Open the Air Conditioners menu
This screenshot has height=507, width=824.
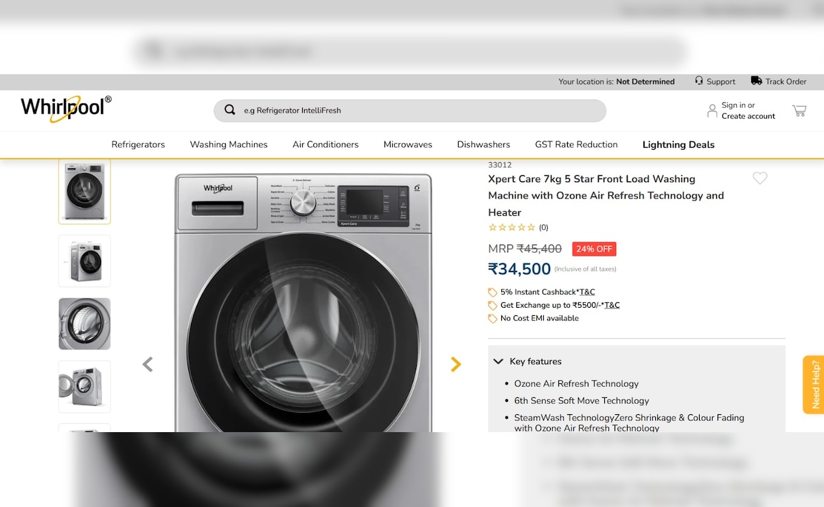(325, 144)
